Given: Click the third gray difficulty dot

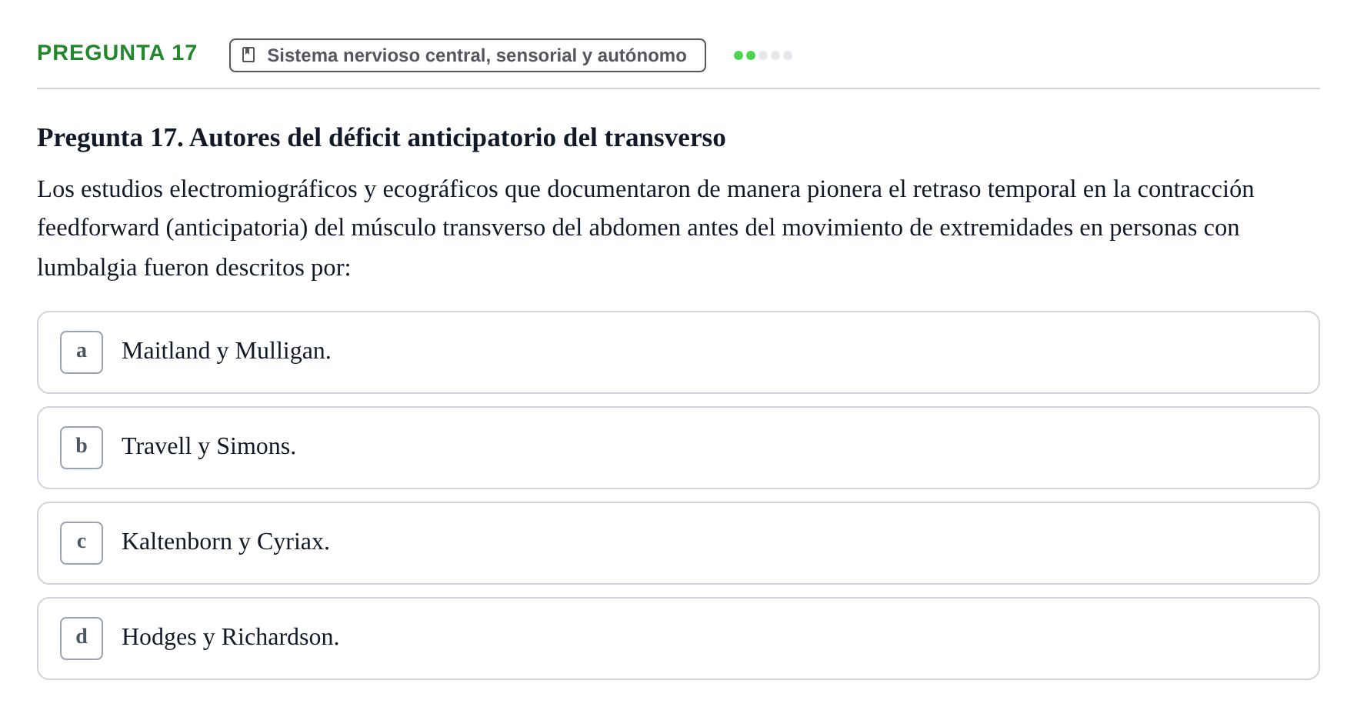Looking at the screenshot, I should pyautogui.click(x=763, y=55).
